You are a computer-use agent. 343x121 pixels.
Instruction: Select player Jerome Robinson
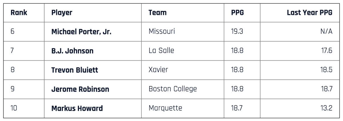click(80, 89)
